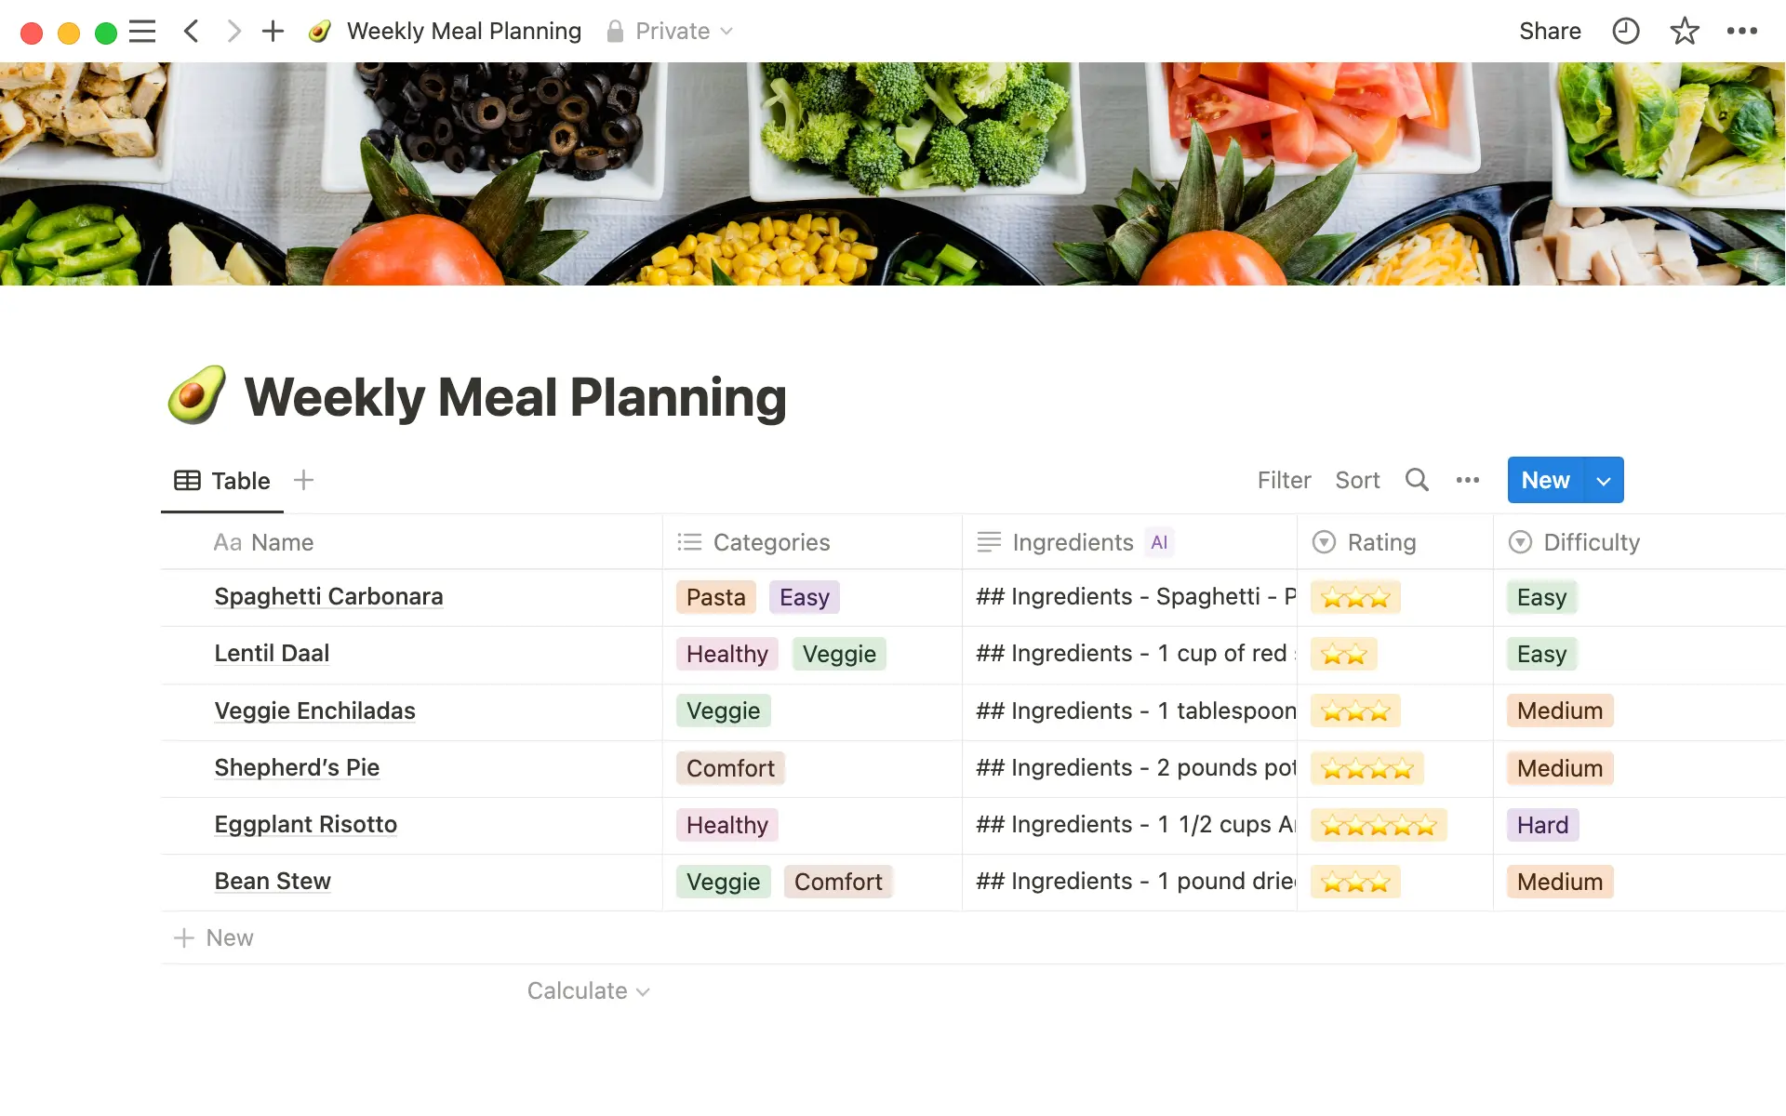Favorite the page using the star icon
This screenshot has height=1116, width=1786.
1685,31
